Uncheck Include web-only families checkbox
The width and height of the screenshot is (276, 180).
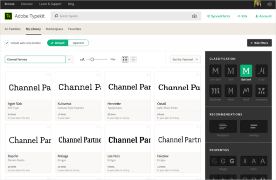coord(7,43)
